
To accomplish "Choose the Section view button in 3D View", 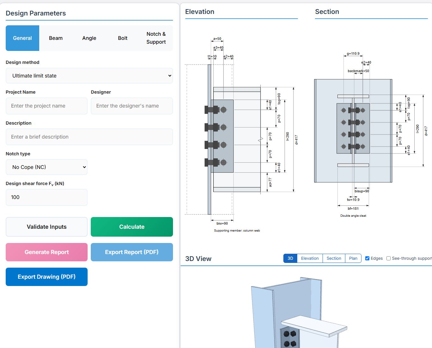I will [334, 258].
